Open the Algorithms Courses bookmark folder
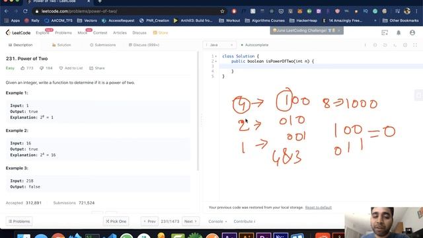Screen dimensions: 423x238 pyautogui.click(x=264, y=20)
